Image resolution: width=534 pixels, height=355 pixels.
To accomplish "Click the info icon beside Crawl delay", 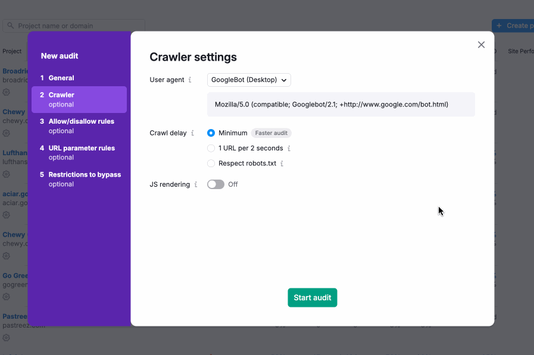I will (192, 133).
